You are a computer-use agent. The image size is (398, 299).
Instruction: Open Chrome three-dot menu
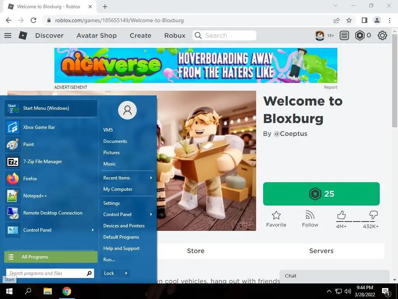click(x=389, y=20)
